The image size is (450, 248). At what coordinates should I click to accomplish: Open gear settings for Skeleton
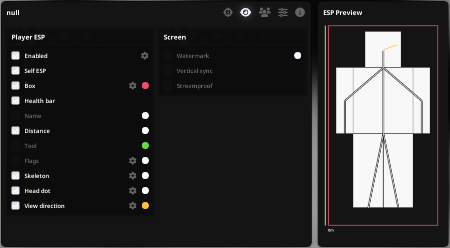click(132, 175)
